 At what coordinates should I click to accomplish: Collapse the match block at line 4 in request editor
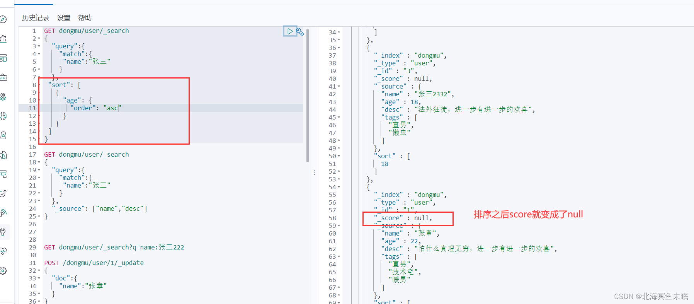tap(39, 54)
